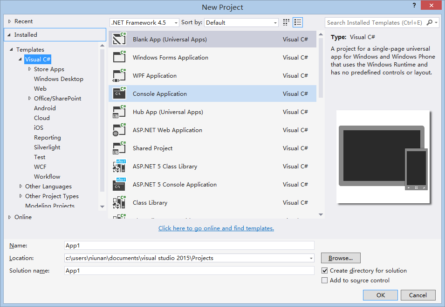Click the OK button
This screenshot has height=307, width=445.
tap(380, 295)
